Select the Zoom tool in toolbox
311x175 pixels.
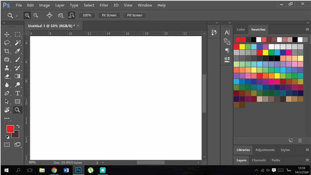[17, 110]
